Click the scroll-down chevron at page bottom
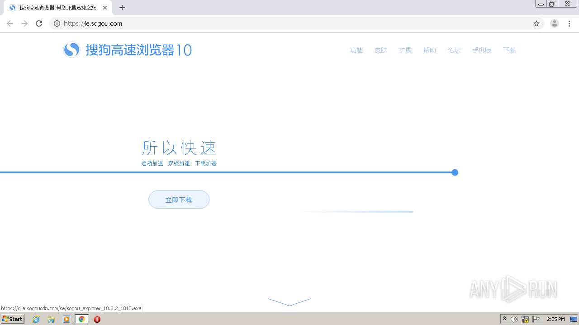Viewport: 579px width, 325px height. (289, 302)
